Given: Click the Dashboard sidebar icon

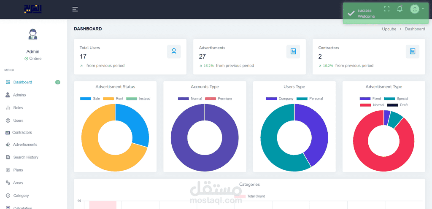Looking at the screenshot, I should (8, 82).
